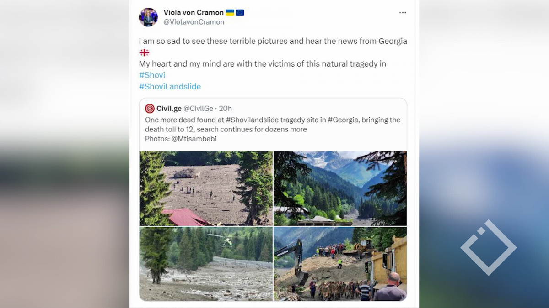Open the 20h timestamp of quoted tweet

[x=226, y=109]
